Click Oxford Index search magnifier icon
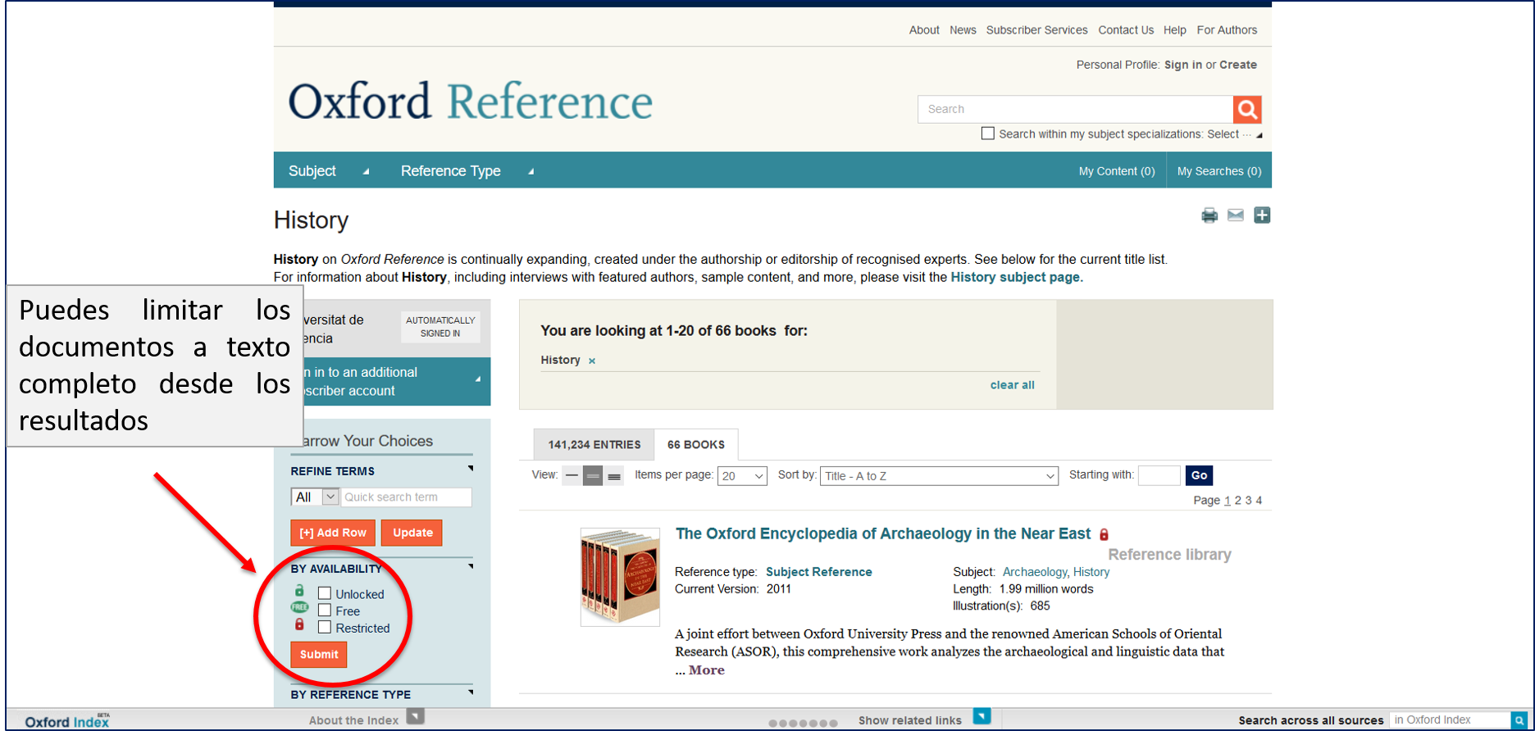 (1519, 720)
